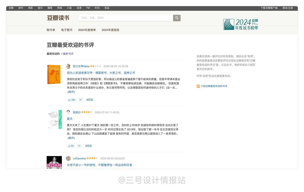Open 囧之女神daisy's avatar

(68, 66)
